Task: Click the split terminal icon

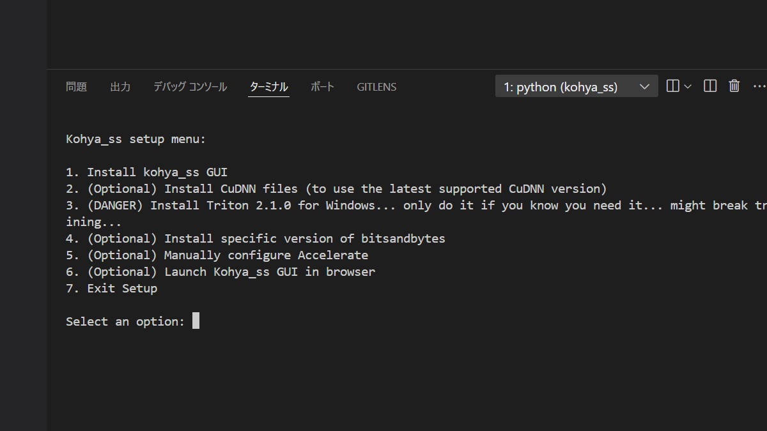Action: click(672, 86)
